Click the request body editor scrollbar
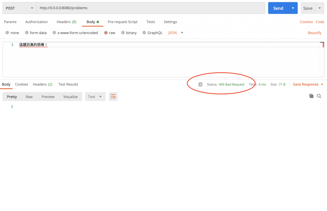The image size is (327, 211). [x=322, y=59]
